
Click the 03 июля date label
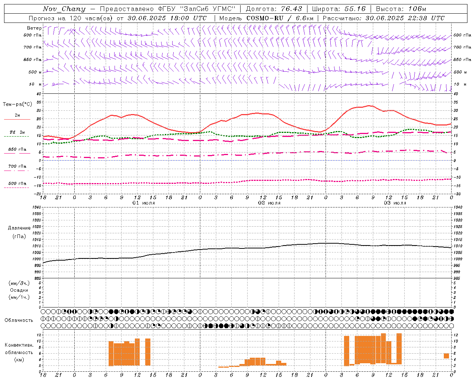coord(395,203)
